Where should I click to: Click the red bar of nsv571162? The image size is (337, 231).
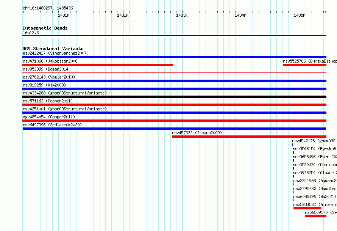(x=174, y=105)
